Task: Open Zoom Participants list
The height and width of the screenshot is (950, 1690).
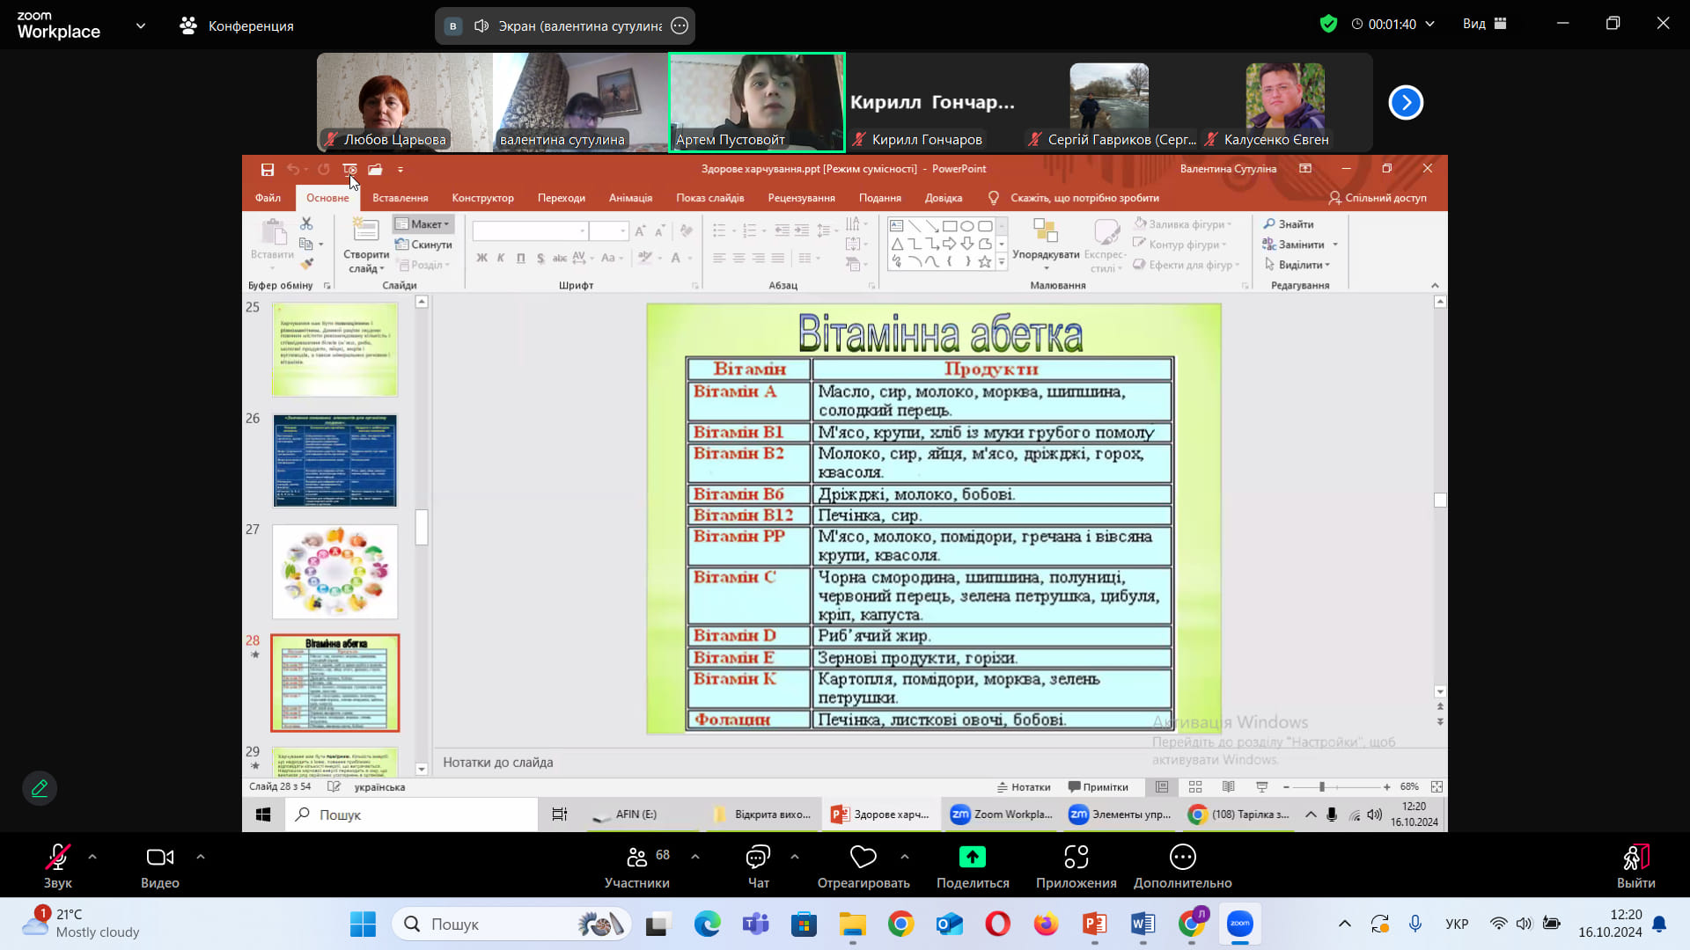Action: tap(636, 858)
